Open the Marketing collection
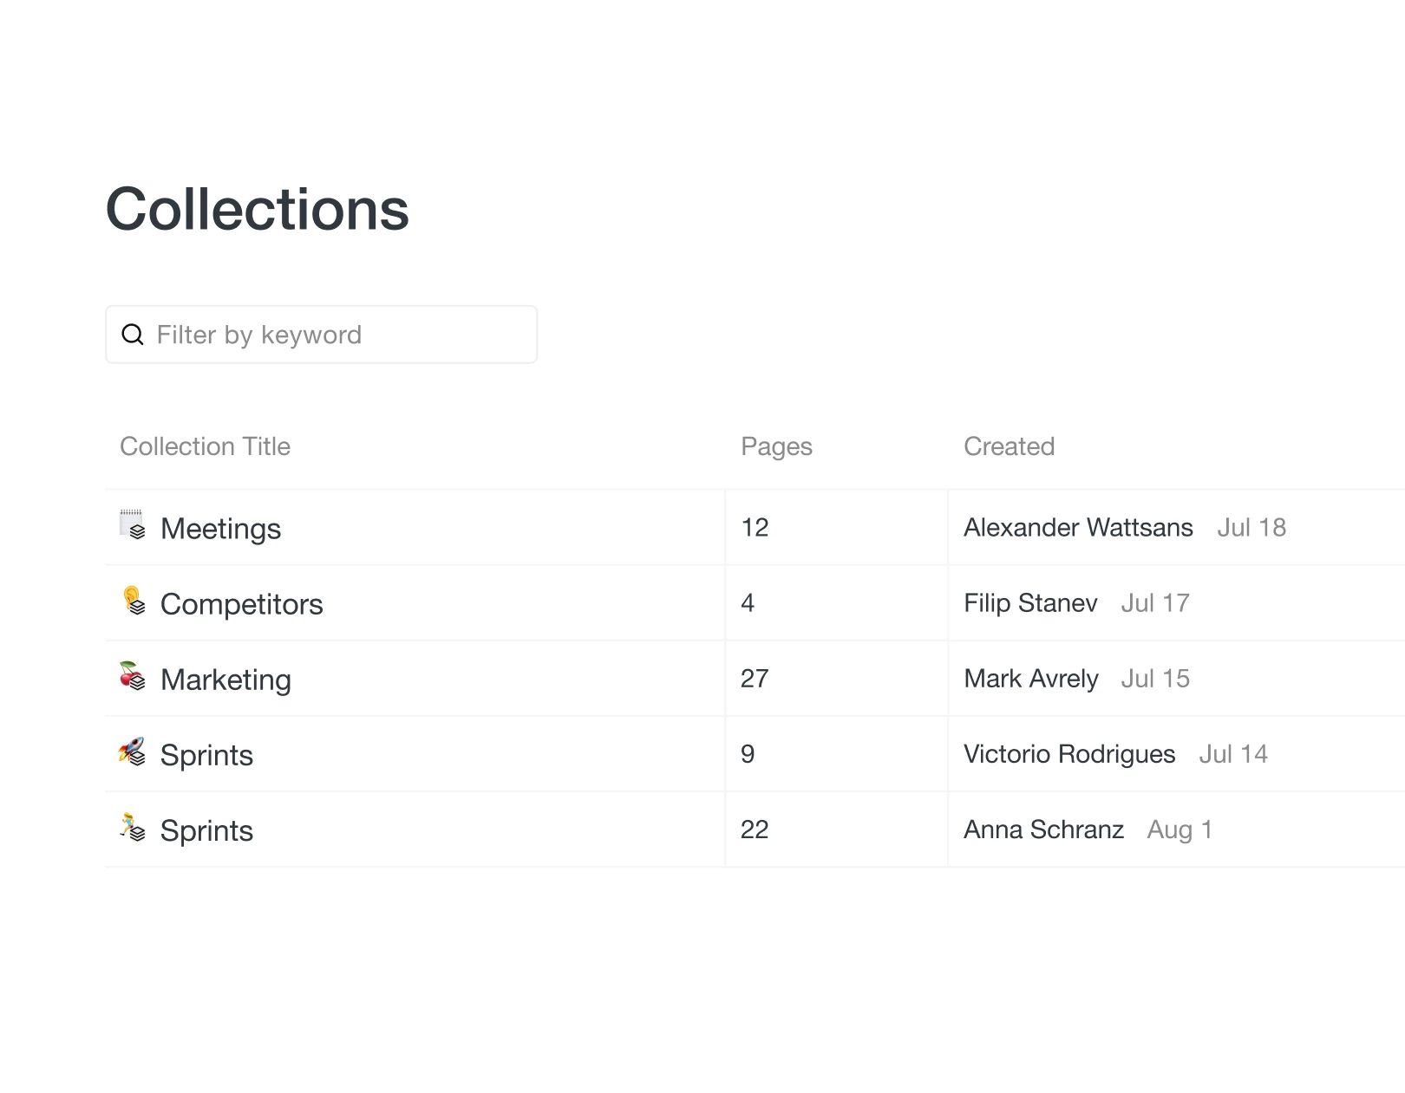Screen dimensions: 1405x1093 click(x=225, y=680)
